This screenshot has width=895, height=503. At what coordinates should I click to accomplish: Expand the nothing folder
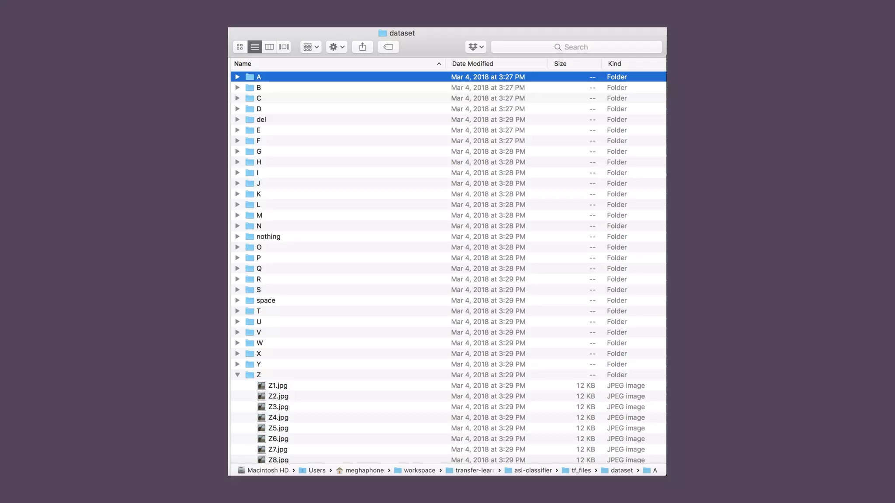click(x=237, y=237)
